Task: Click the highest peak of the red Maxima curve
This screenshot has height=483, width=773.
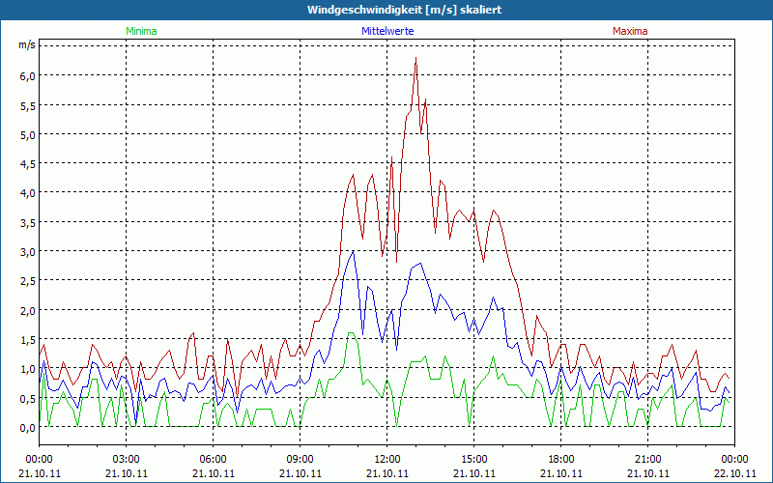Action: click(x=415, y=58)
